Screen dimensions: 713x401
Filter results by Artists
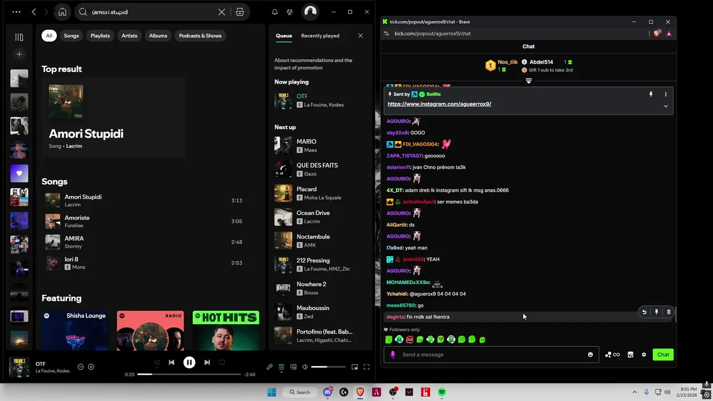click(x=129, y=36)
